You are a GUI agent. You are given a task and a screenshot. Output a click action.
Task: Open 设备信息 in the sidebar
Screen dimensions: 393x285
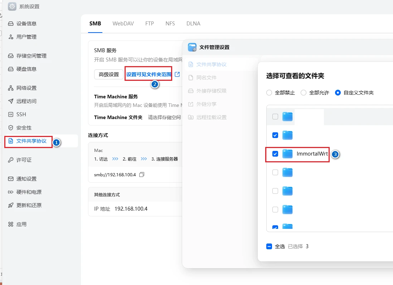pos(27,23)
